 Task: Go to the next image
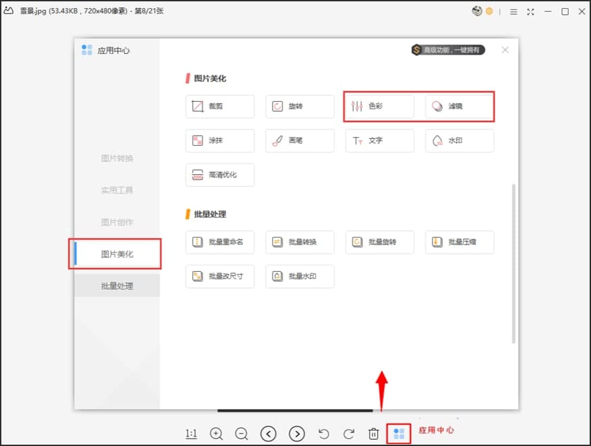coord(297,434)
